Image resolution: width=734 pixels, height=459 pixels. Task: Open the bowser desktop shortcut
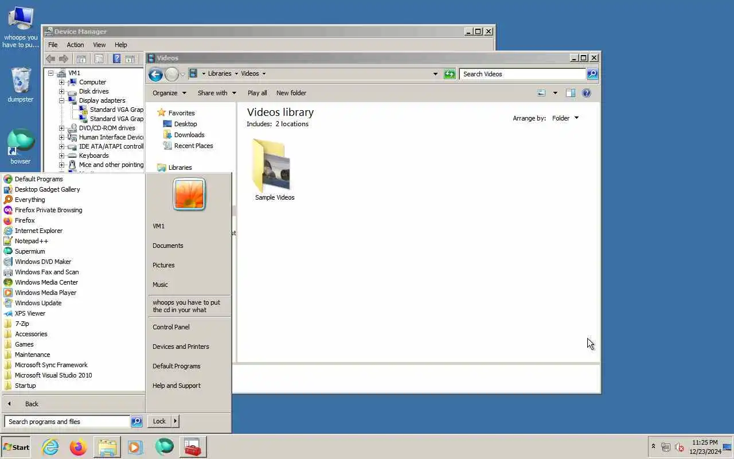[21, 147]
